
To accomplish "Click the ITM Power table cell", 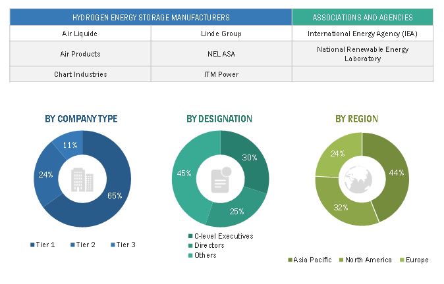I will (x=222, y=74).
